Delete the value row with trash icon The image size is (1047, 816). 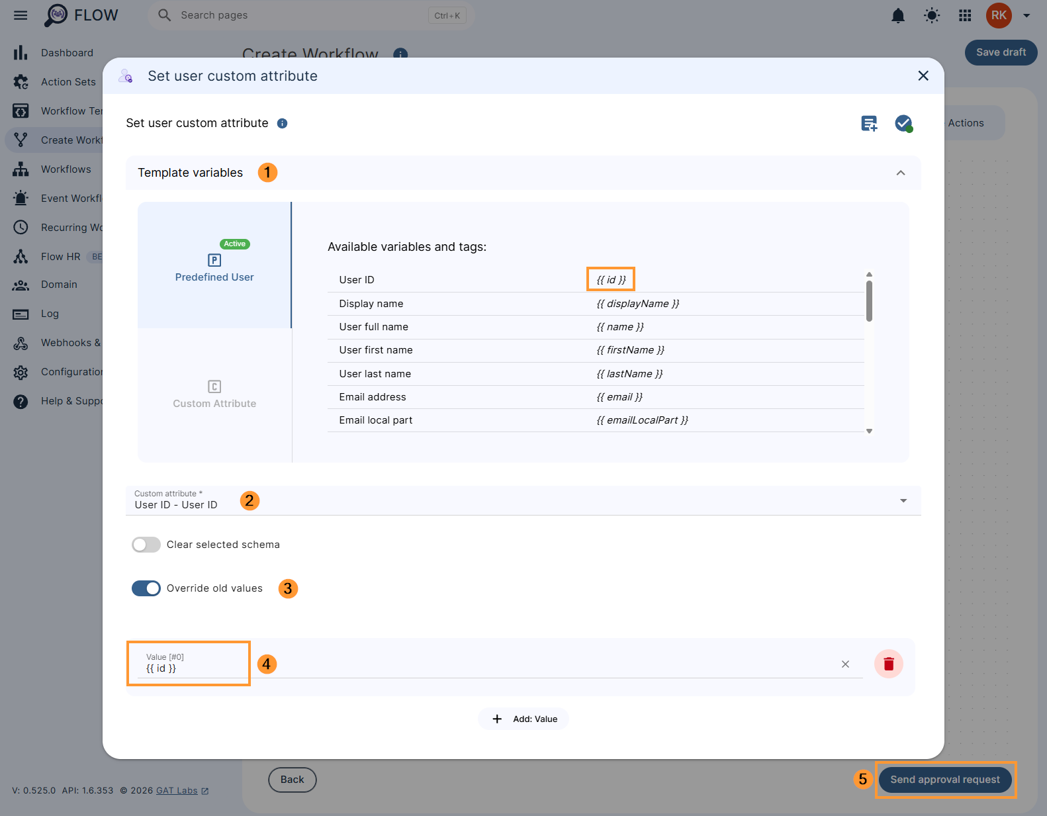click(x=888, y=664)
